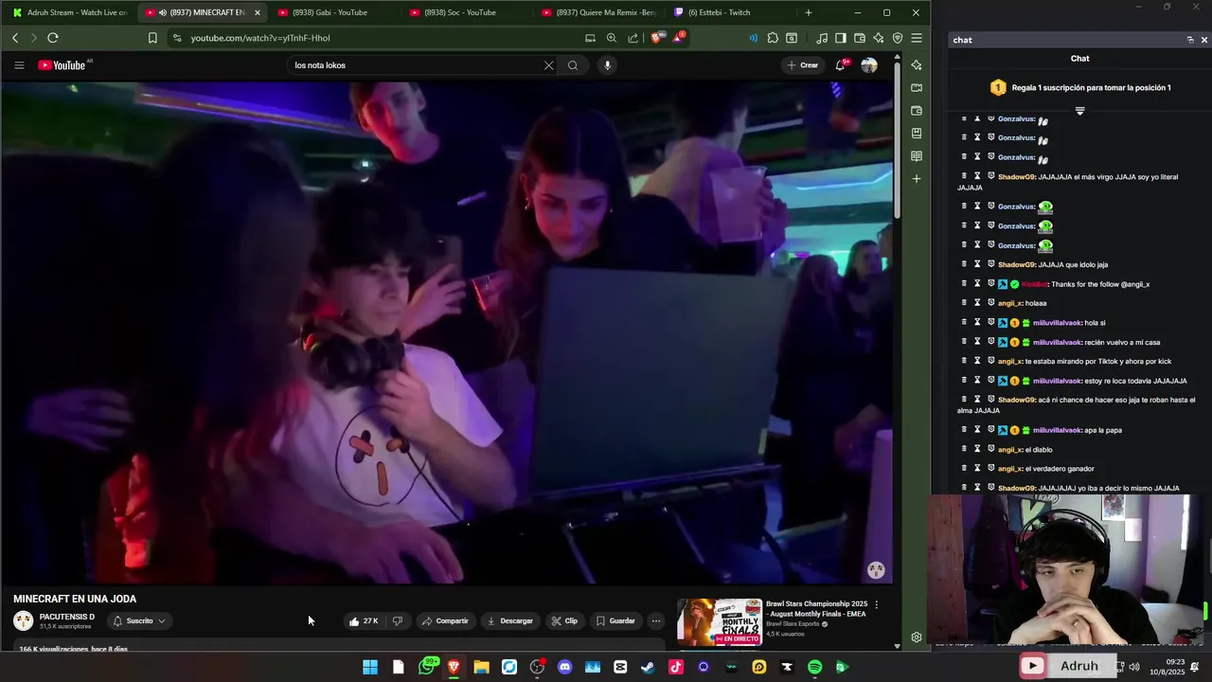This screenshot has height=682, width=1212.
Task: Click chat message 'el verdadero ganador'
Action: 1060,469
